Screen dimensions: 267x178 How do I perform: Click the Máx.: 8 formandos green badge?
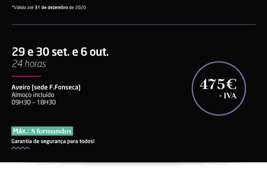pyautogui.click(x=42, y=131)
